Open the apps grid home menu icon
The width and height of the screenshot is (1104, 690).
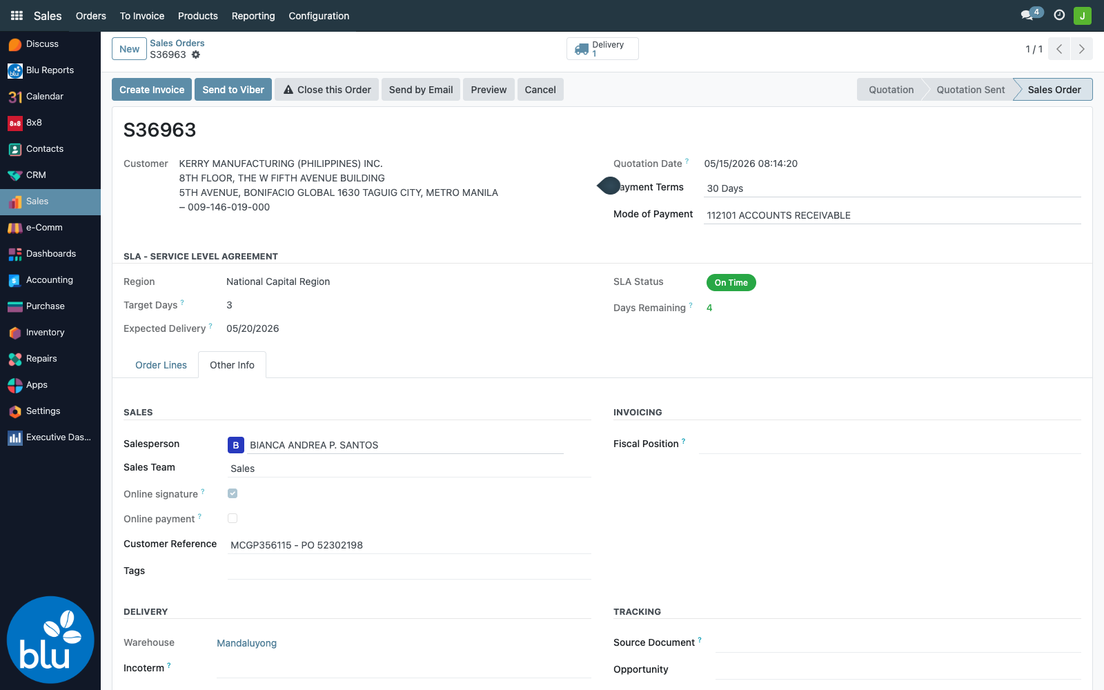[17, 15]
